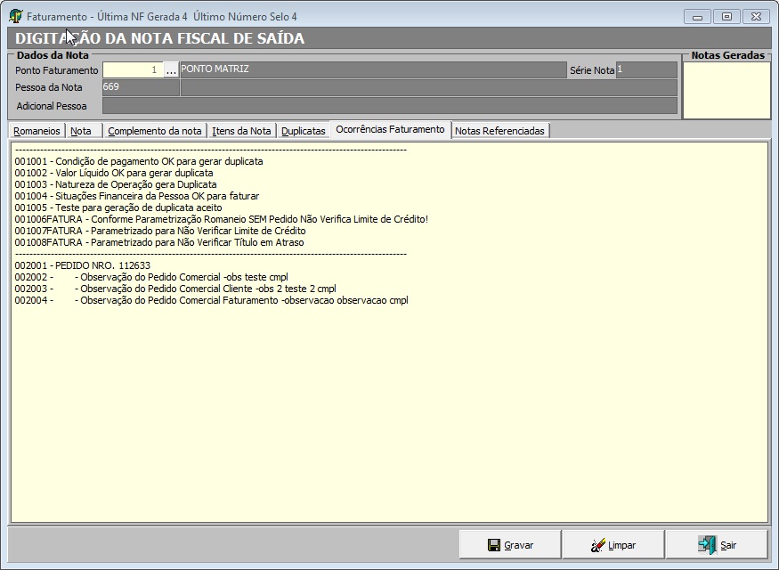
Task: Click the floppy disk icon on Gravar
Action: [493, 545]
